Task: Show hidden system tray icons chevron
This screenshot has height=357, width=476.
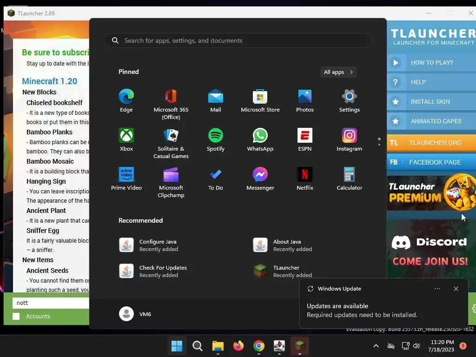Action: tap(376, 346)
